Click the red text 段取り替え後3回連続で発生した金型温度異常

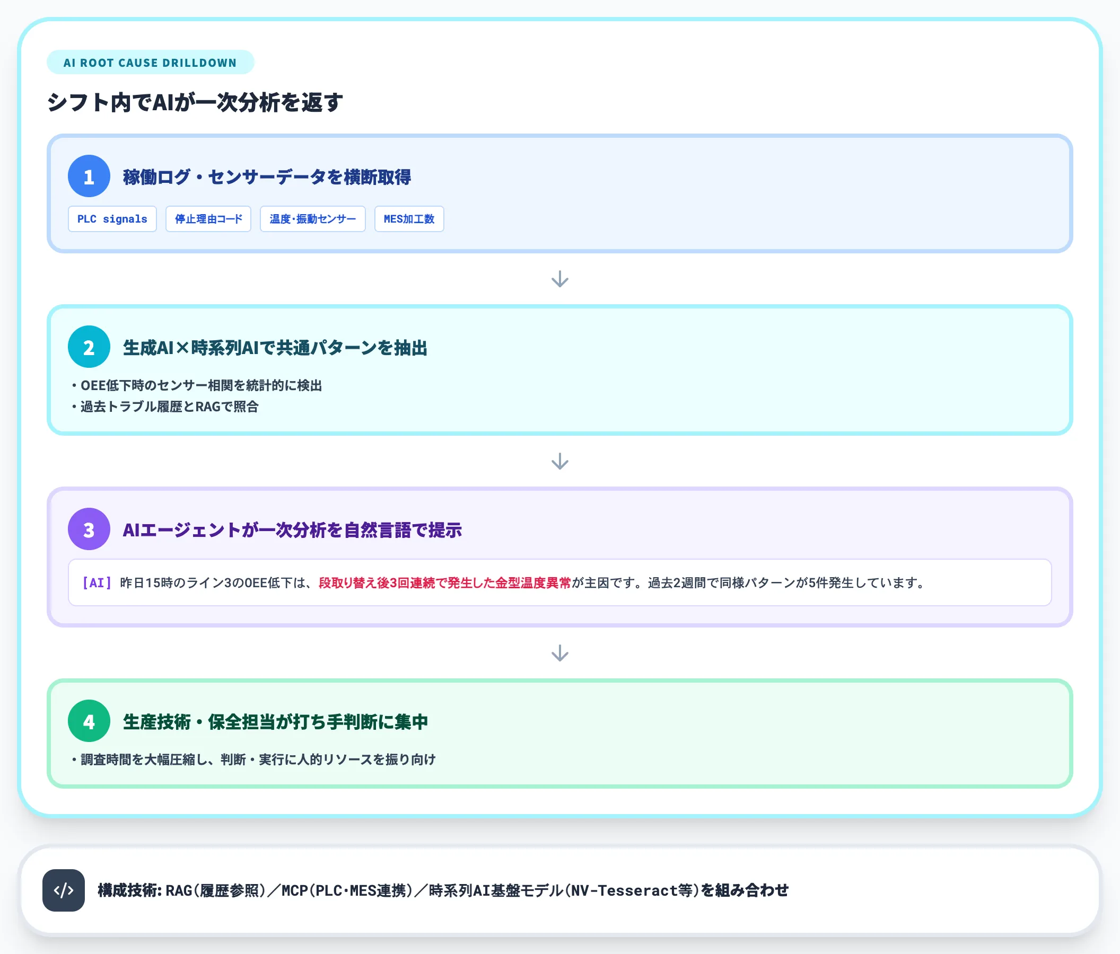pos(445,582)
